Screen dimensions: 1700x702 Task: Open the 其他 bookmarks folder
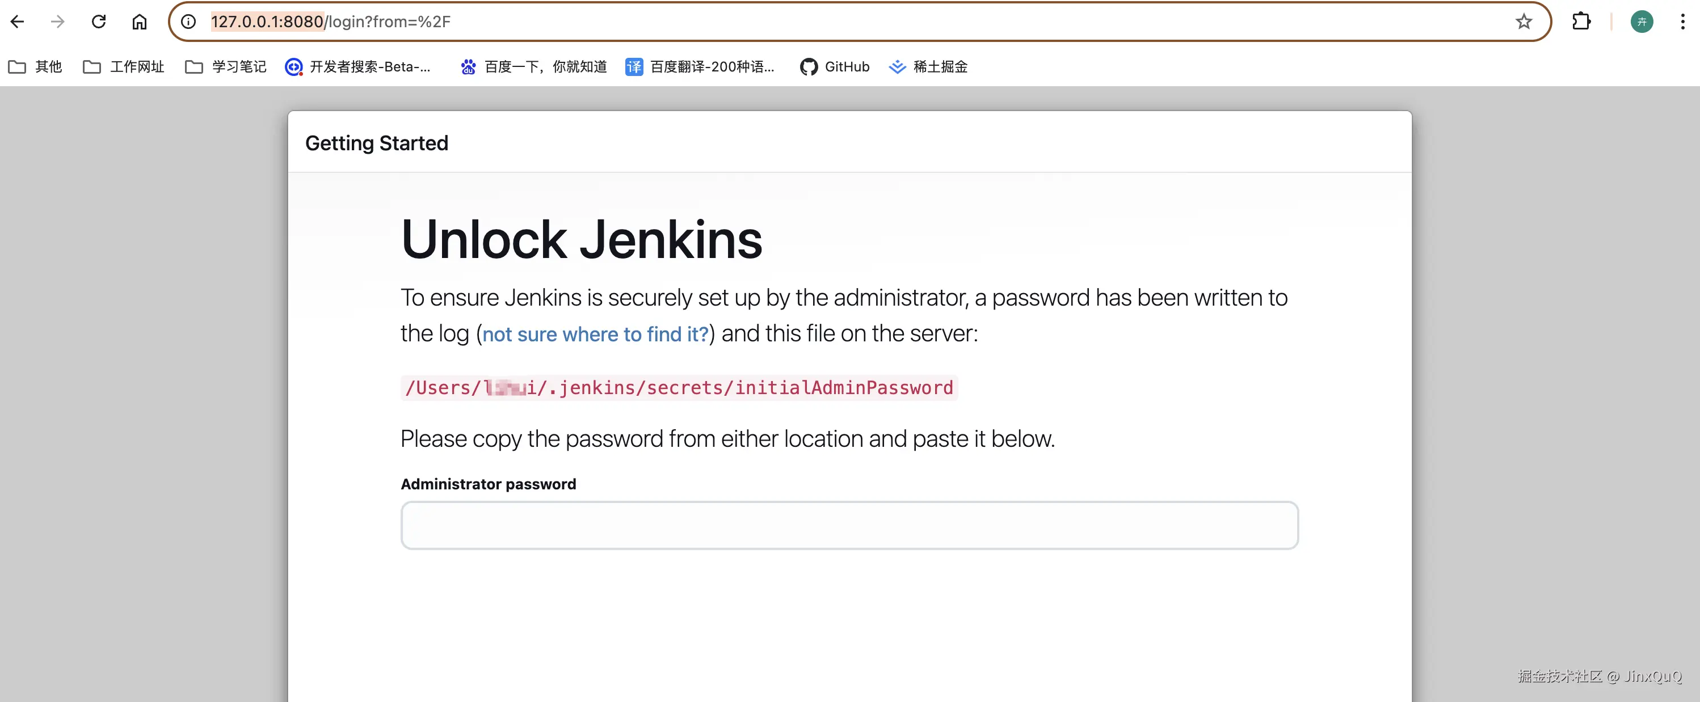click(35, 67)
